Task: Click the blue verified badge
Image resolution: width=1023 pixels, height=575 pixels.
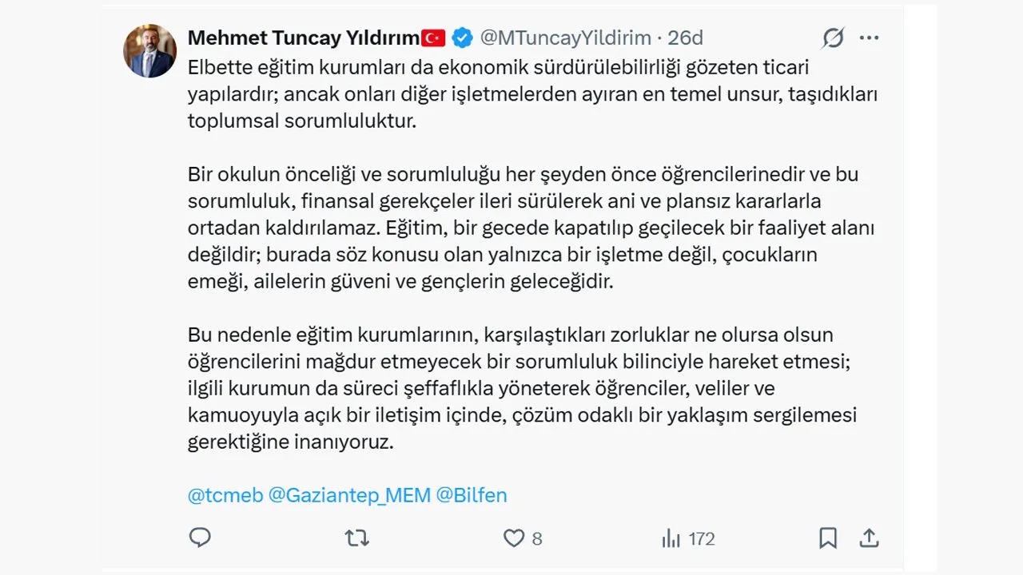Action: click(x=462, y=38)
